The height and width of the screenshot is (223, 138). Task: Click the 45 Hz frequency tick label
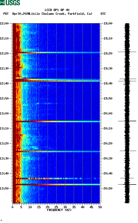click(91, 207)
